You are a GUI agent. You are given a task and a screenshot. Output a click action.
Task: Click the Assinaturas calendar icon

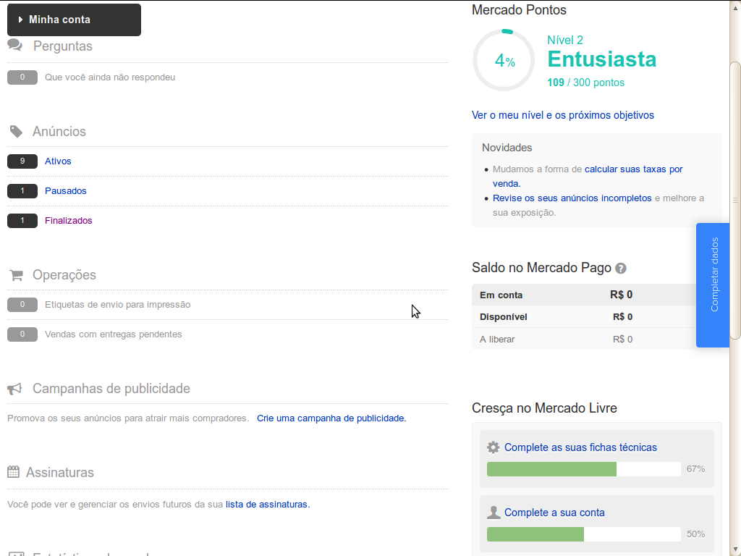(13, 472)
